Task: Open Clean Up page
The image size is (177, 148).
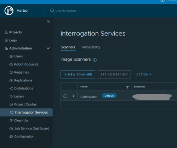Action: [x=21, y=120]
